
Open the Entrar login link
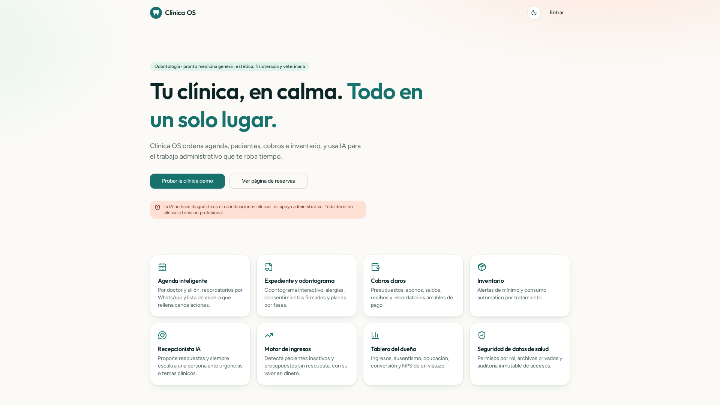pos(556,13)
